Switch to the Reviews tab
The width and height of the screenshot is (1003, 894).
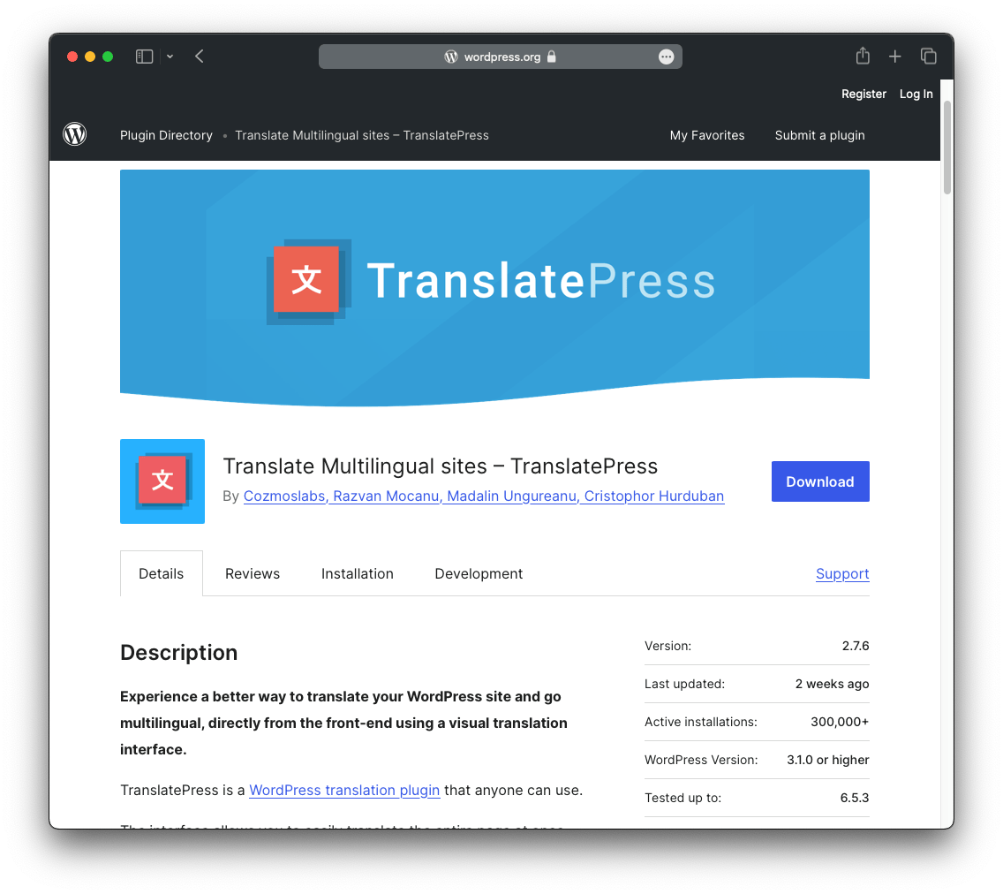(x=253, y=573)
